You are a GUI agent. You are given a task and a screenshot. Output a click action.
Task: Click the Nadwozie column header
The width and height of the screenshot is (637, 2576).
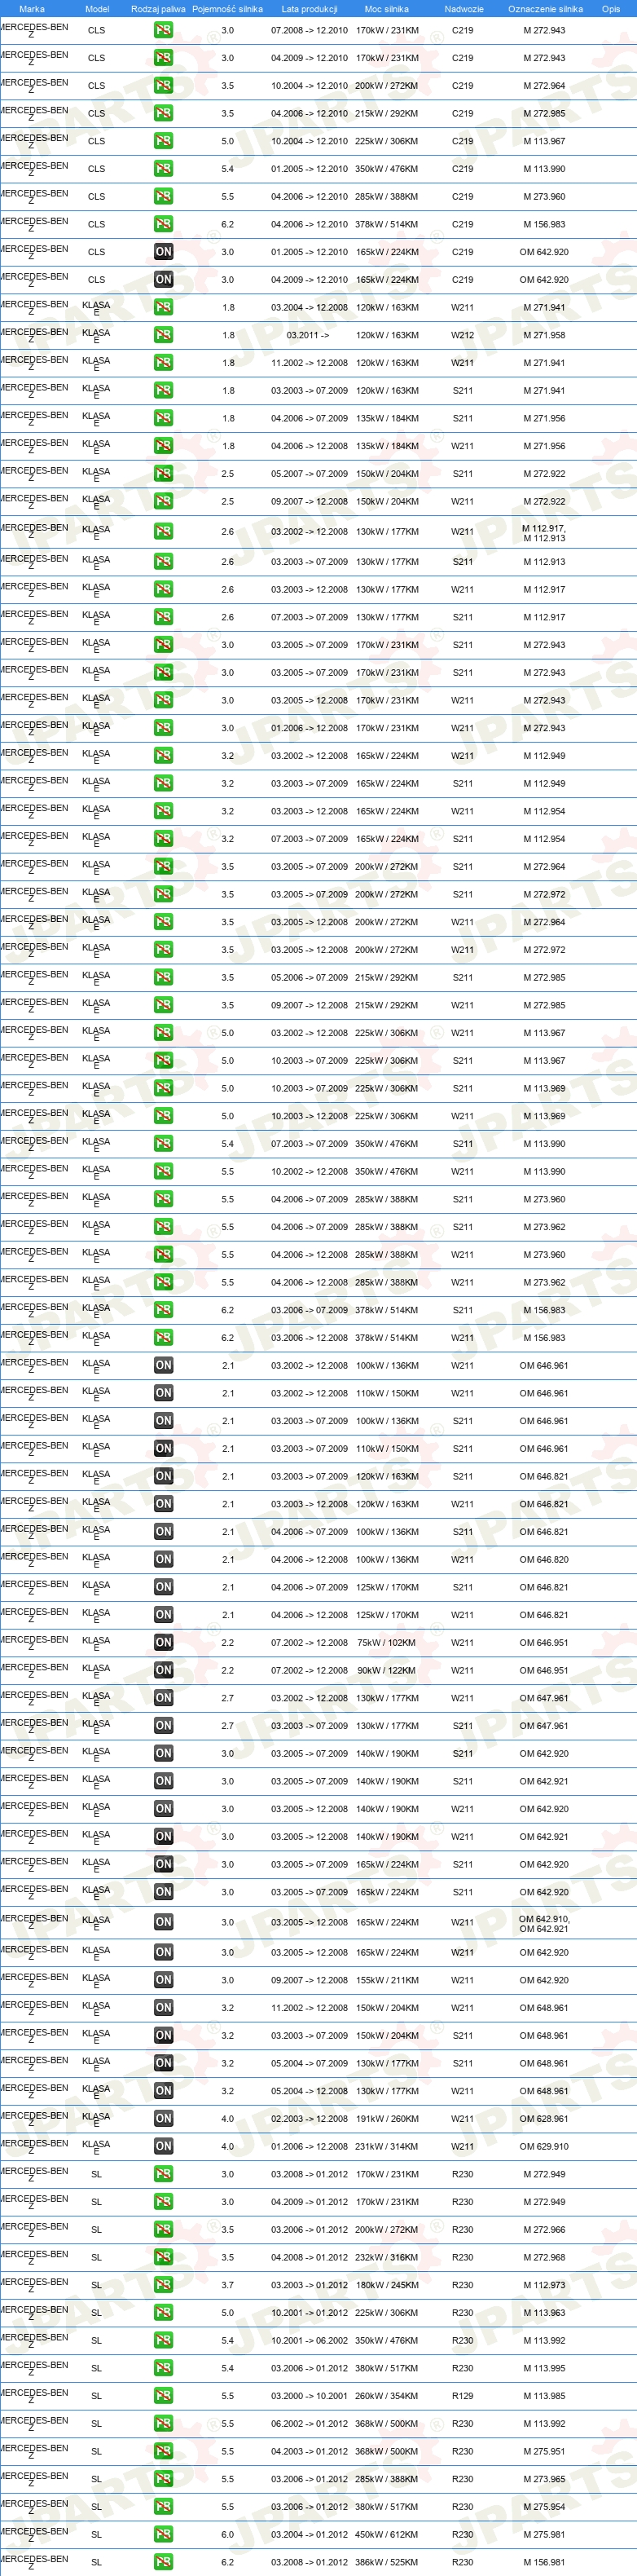(x=464, y=9)
